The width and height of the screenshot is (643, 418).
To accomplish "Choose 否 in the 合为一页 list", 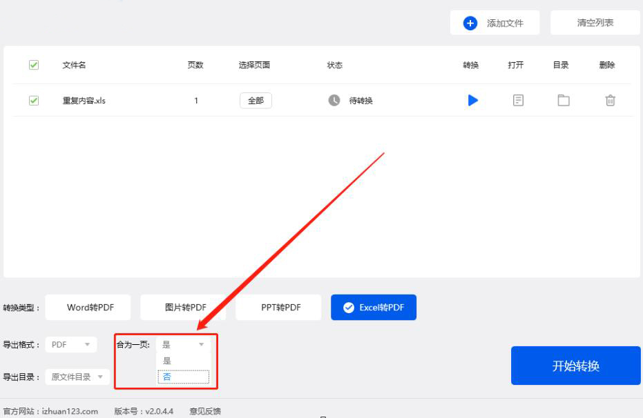I will (x=183, y=377).
